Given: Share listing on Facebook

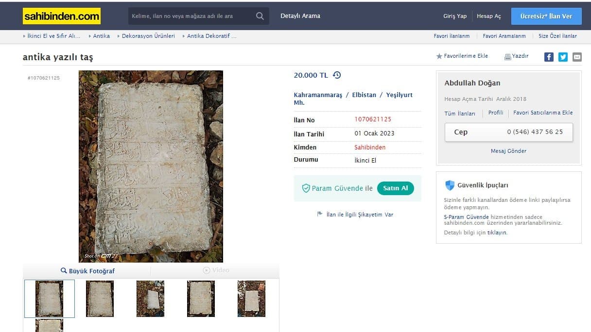Looking at the screenshot, I should (x=549, y=57).
